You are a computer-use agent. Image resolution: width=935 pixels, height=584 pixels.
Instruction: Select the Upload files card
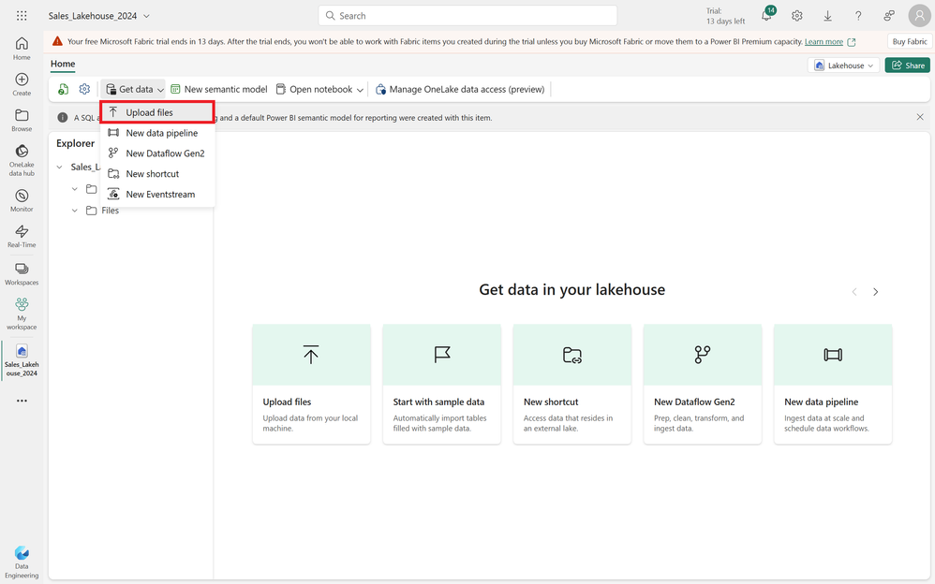coord(311,385)
